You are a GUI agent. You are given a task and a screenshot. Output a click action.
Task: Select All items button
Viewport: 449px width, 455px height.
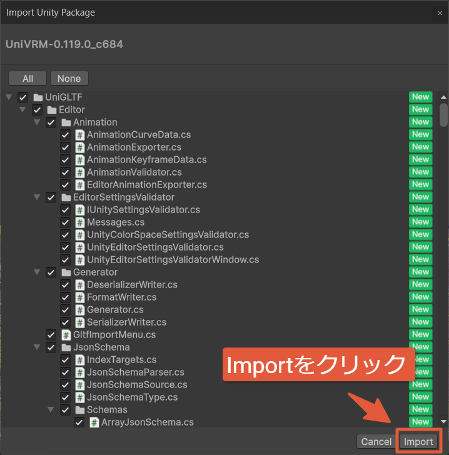(x=28, y=78)
